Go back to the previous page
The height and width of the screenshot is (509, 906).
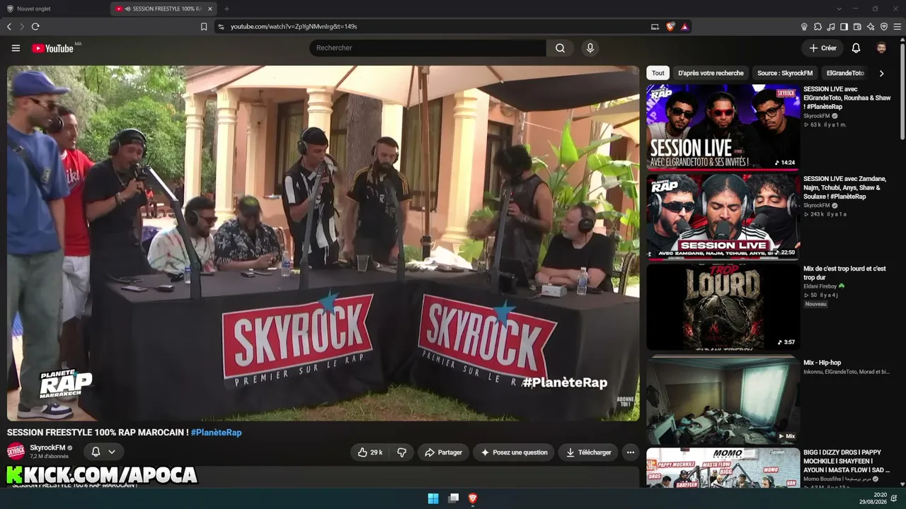9,27
